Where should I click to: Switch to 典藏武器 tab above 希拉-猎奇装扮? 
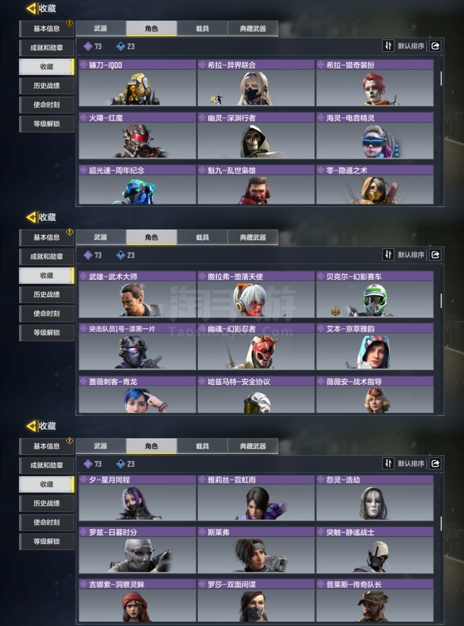[x=253, y=28]
